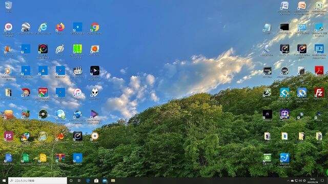
Task: Open the blue arrow app beside green bin
Action: pos(284,158)
